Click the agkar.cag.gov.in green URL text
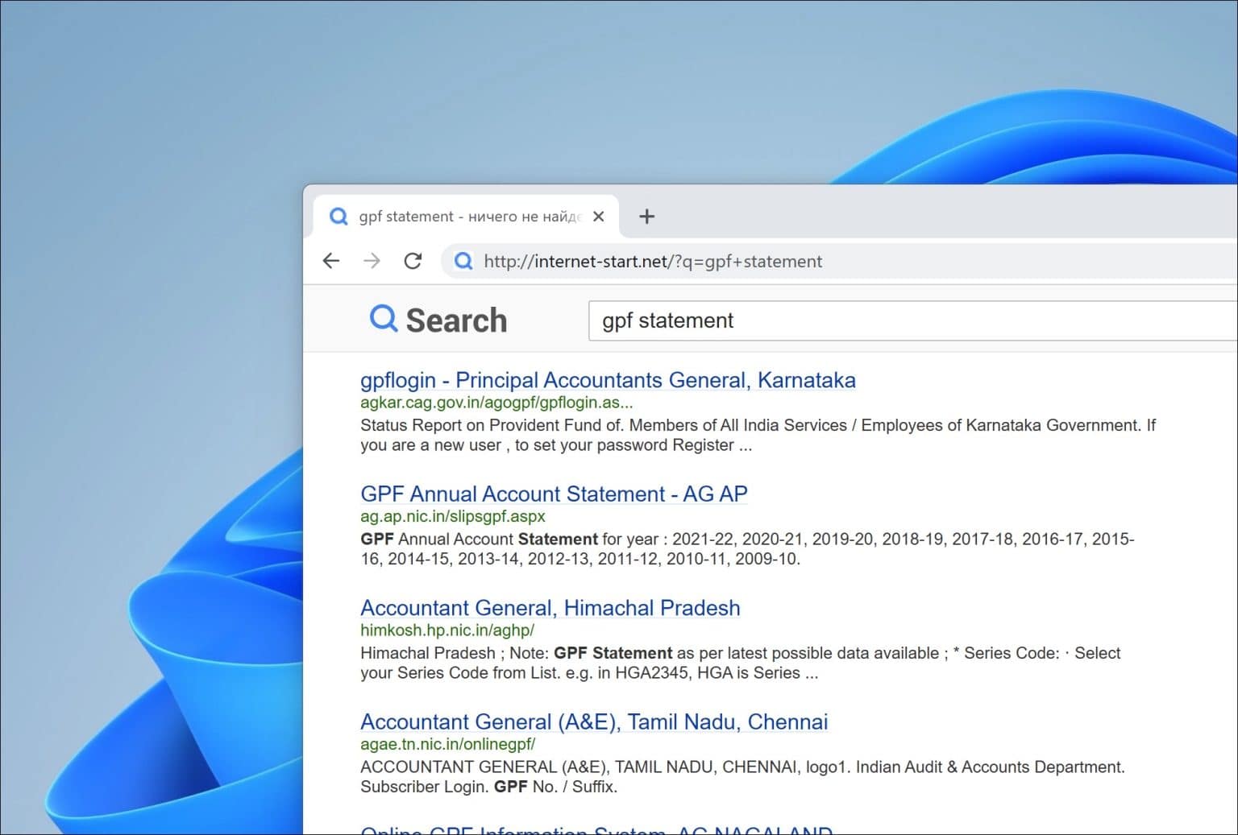The image size is (1238, 835). pos(496,403)
